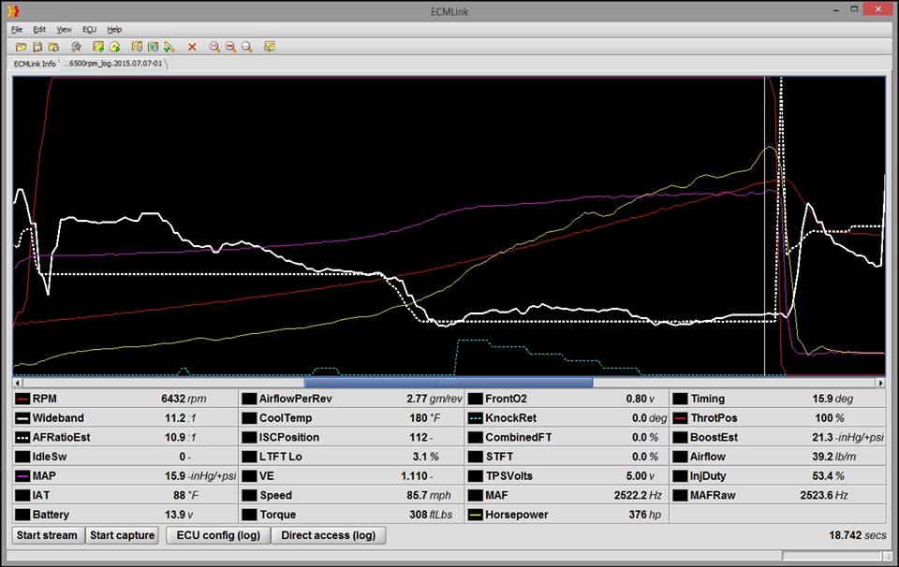
Task: Click the Start stream button
Action: click(x=48, y=535)
